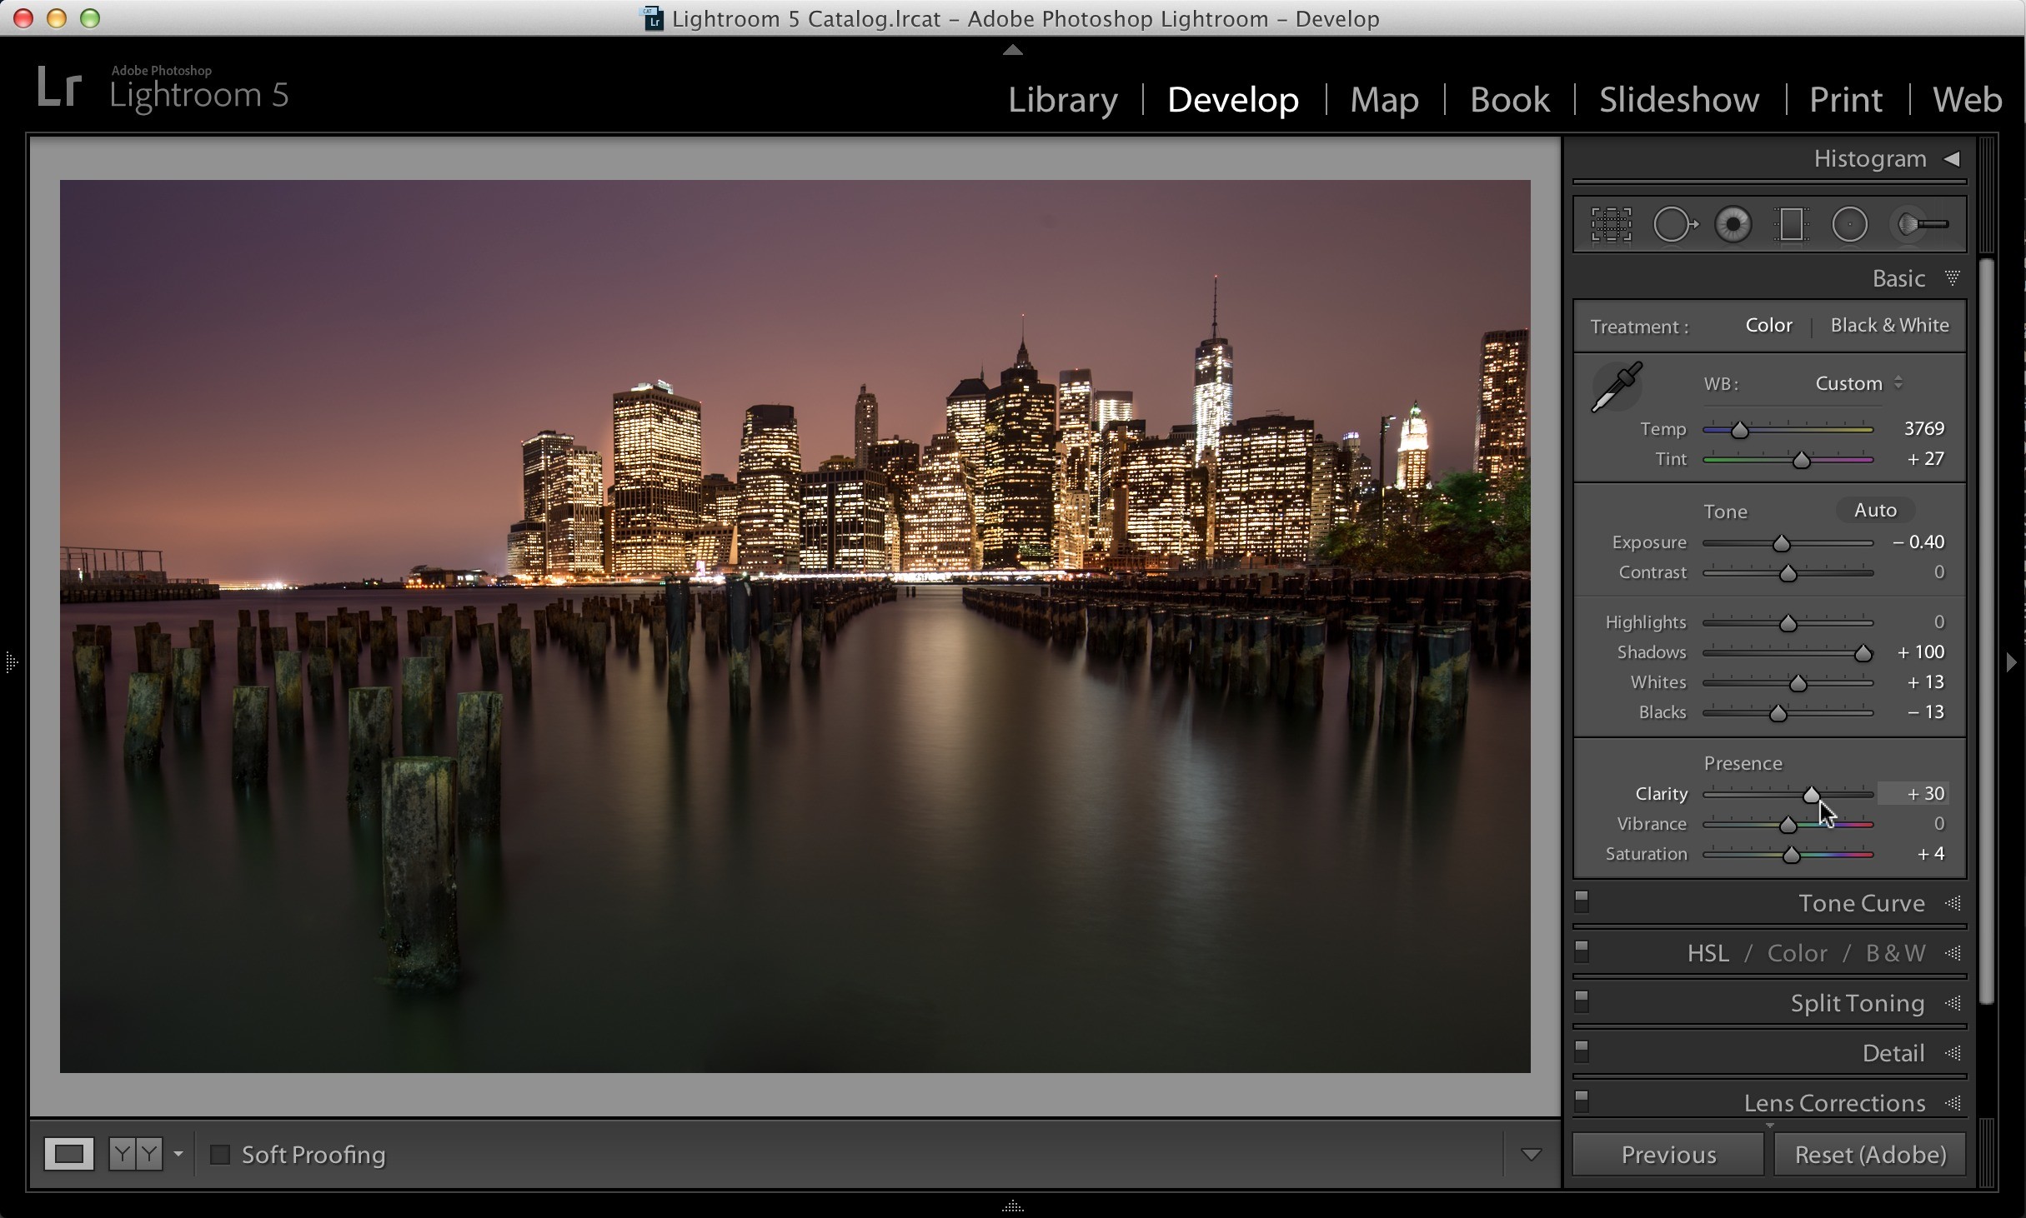Expand the Split Toning panel
This screenshot has width=2026, height=1218.
pos(1953,1004)
